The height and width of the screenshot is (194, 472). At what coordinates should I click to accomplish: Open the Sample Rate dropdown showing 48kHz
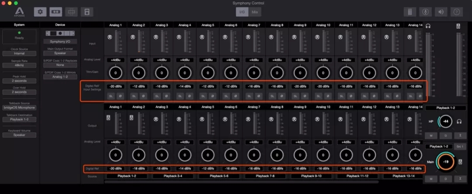click(19, 65)
